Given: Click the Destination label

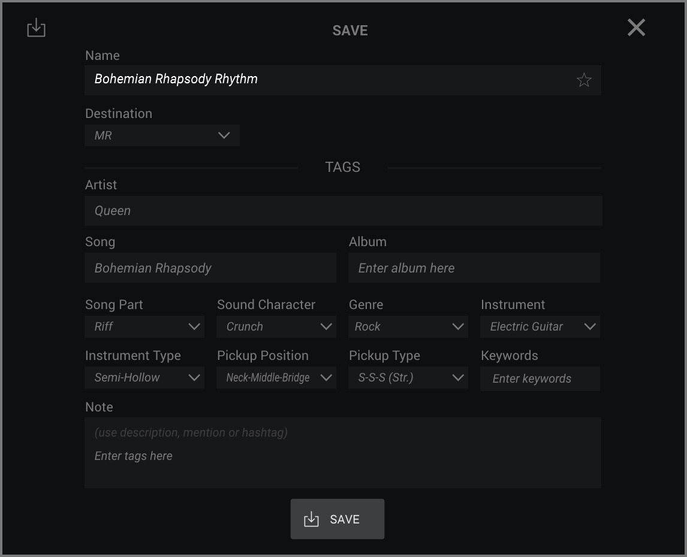Looking at the screenshot, I should (119, 113).
